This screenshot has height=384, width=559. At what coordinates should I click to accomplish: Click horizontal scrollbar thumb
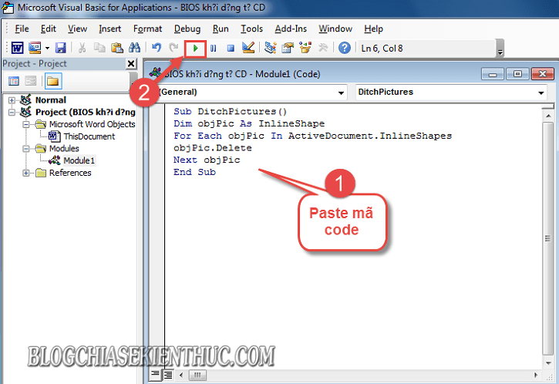pyautogui.click(x=197, y=375)
